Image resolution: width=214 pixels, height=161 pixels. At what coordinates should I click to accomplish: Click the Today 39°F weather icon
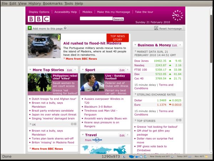190,157
